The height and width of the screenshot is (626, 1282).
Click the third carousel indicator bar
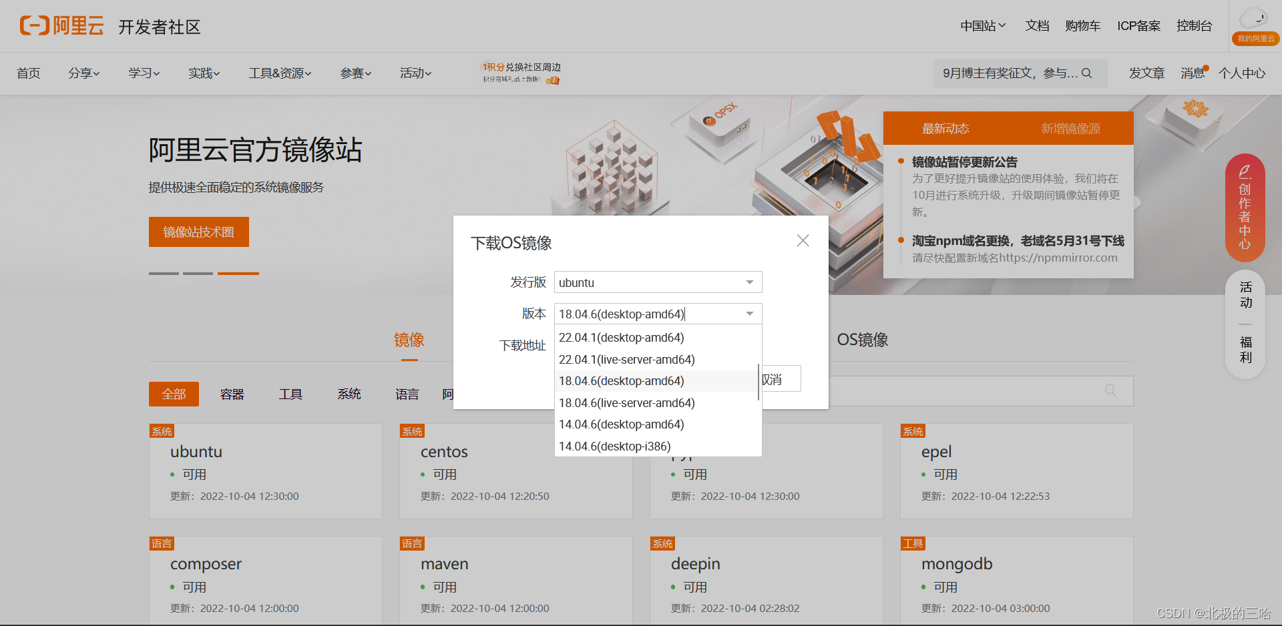238,274
